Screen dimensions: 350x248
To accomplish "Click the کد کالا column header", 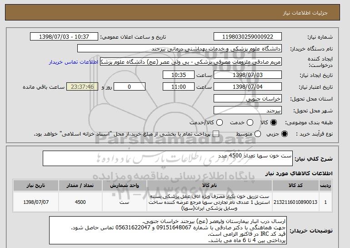I will pyautogui.click(x=295, y=186).
